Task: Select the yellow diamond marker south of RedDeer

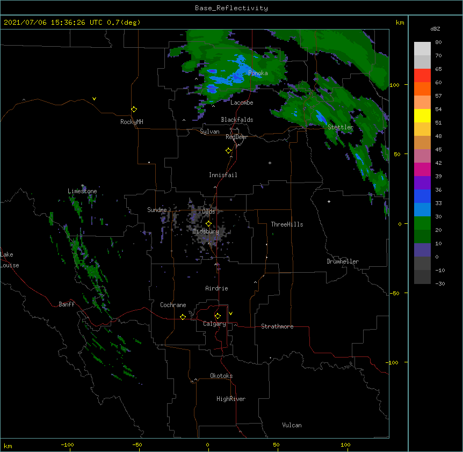Action: point(229,151)
